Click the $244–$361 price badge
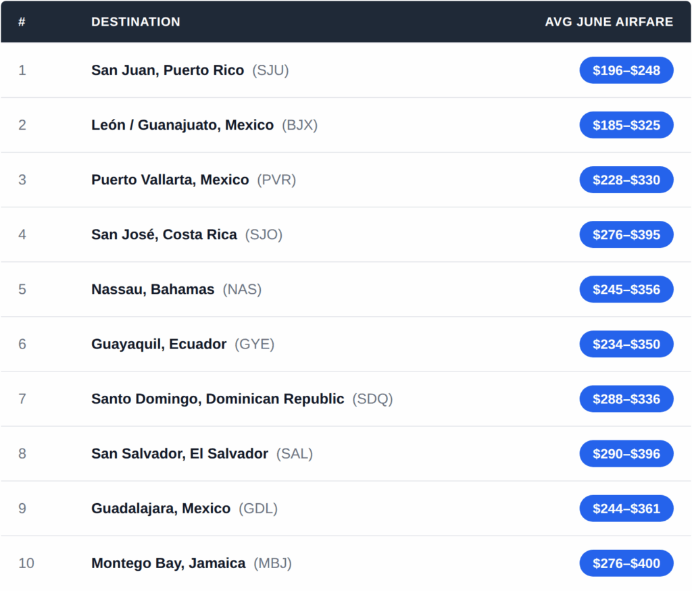692x591 pixels. (x=626, y=508)
